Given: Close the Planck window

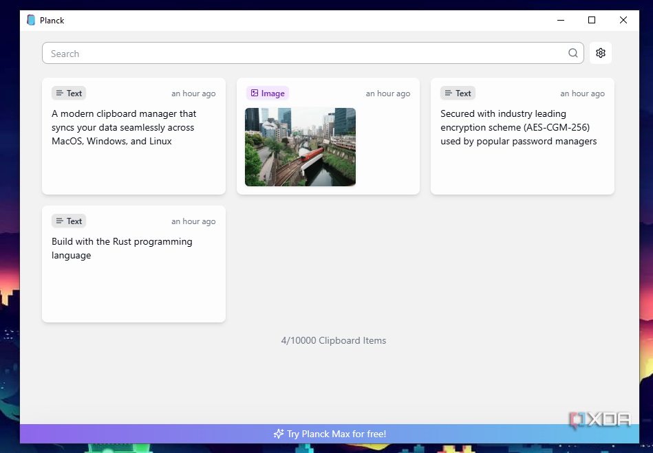Looking at the screenshot, I should [623, 20].
